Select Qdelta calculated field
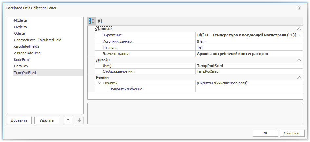The height and width of the screenshot is (142, 310). 19,33
